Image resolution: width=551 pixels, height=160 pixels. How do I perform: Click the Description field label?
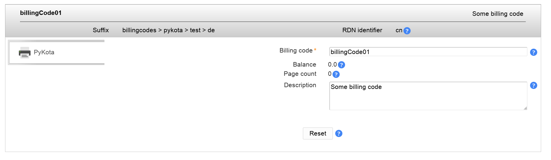click(x=300, y=85)
